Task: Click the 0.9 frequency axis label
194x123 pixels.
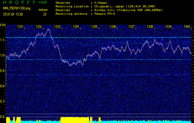Action: click(x=2, y=71)
